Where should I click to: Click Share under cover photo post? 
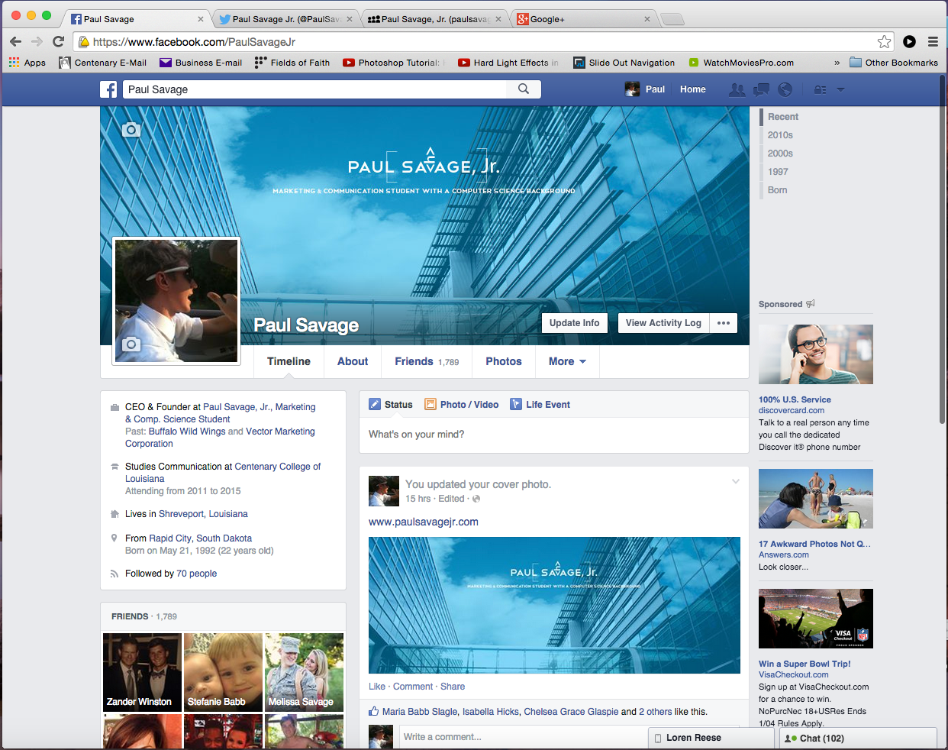tap(453, 687)
